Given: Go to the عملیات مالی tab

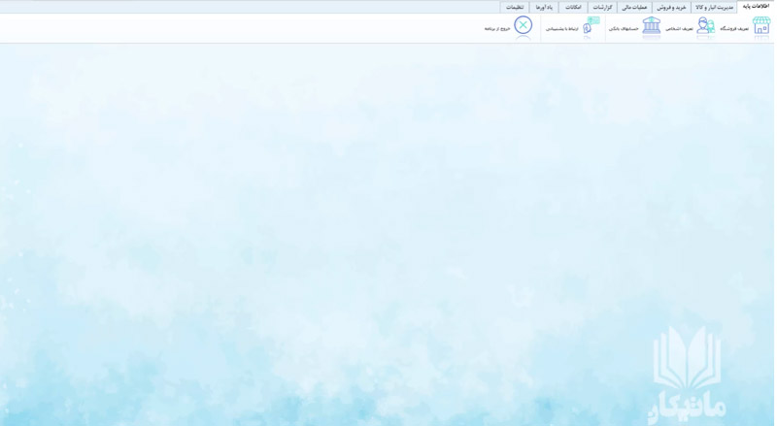Looking at the screenshot, I should point(635,7).
